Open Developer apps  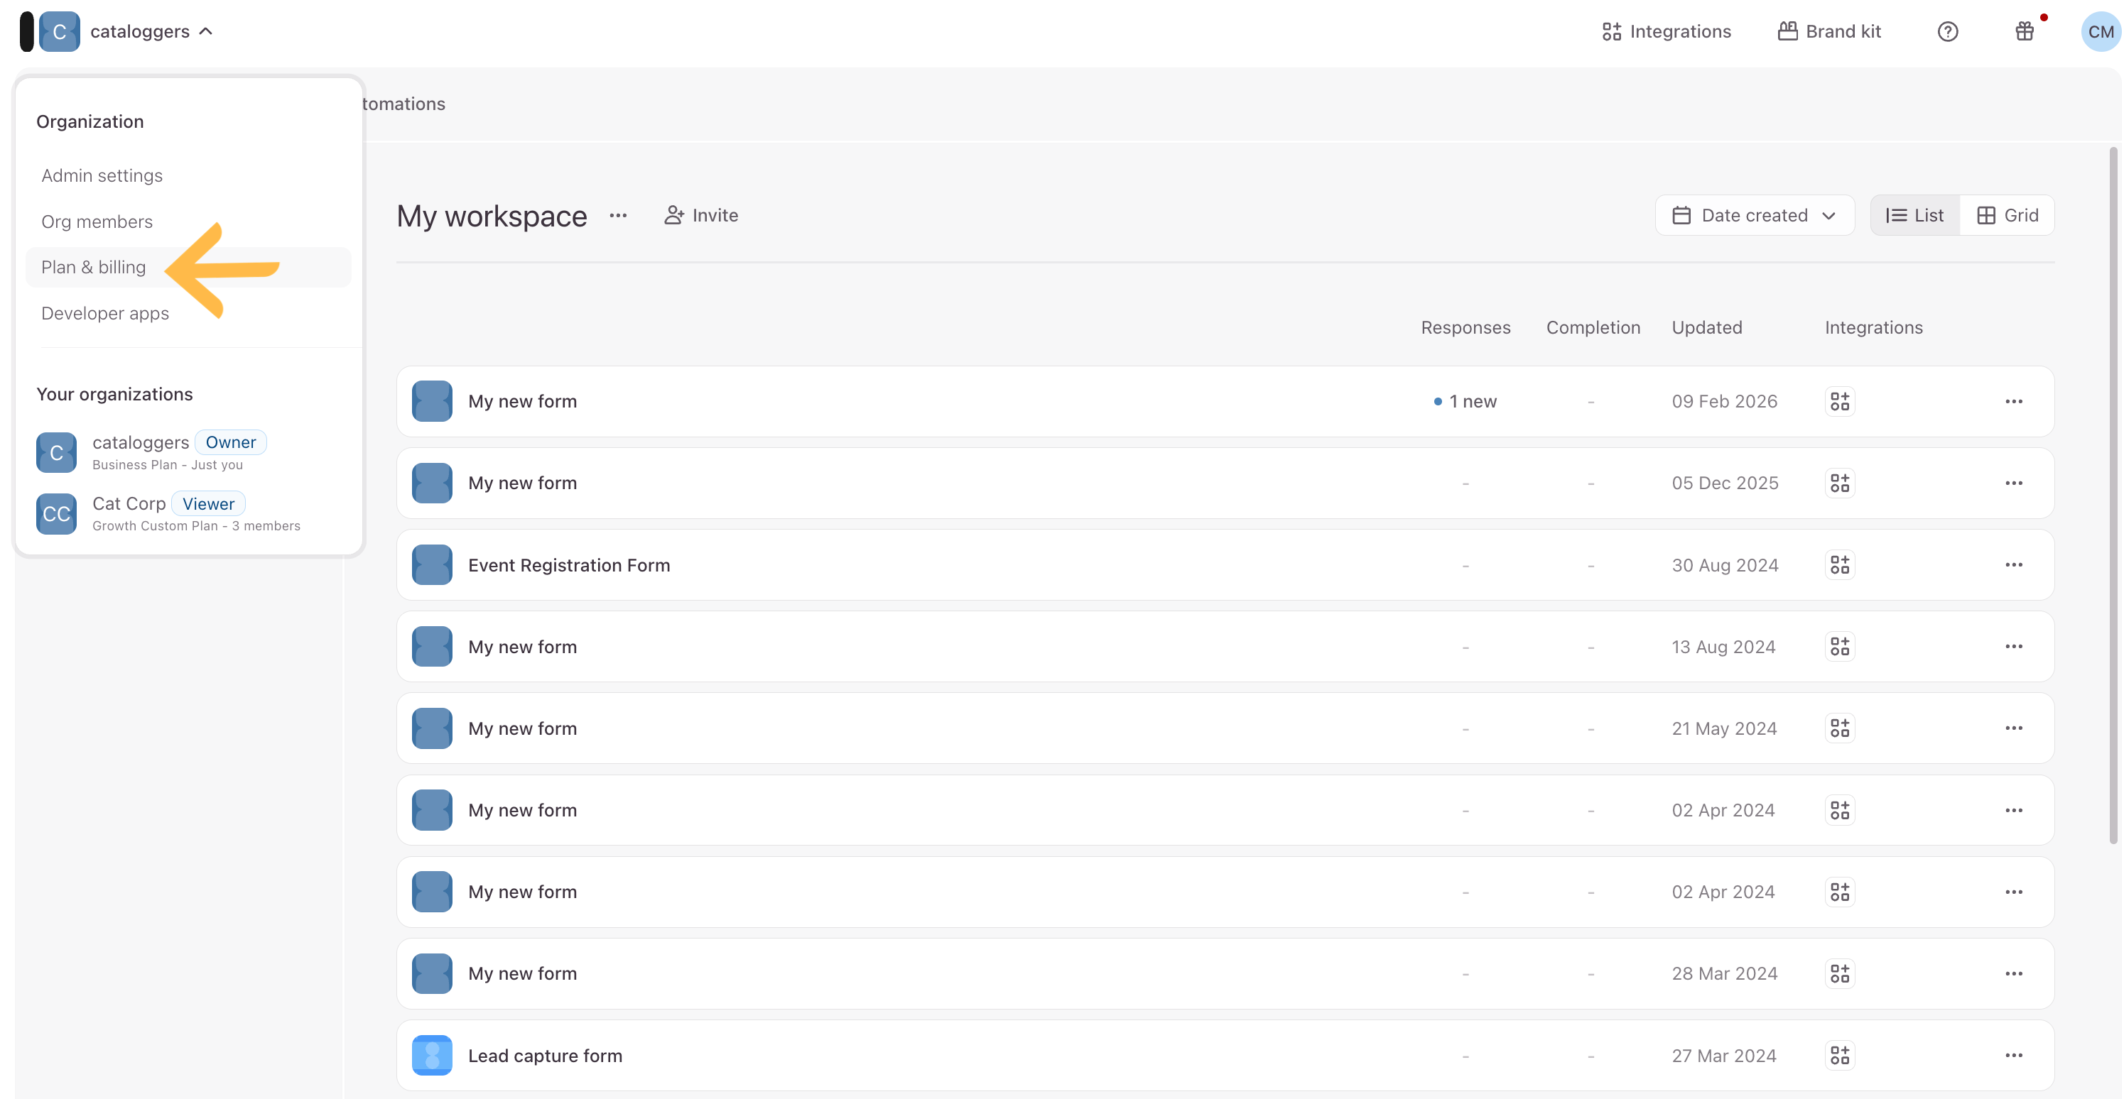[x=106, y=313]
